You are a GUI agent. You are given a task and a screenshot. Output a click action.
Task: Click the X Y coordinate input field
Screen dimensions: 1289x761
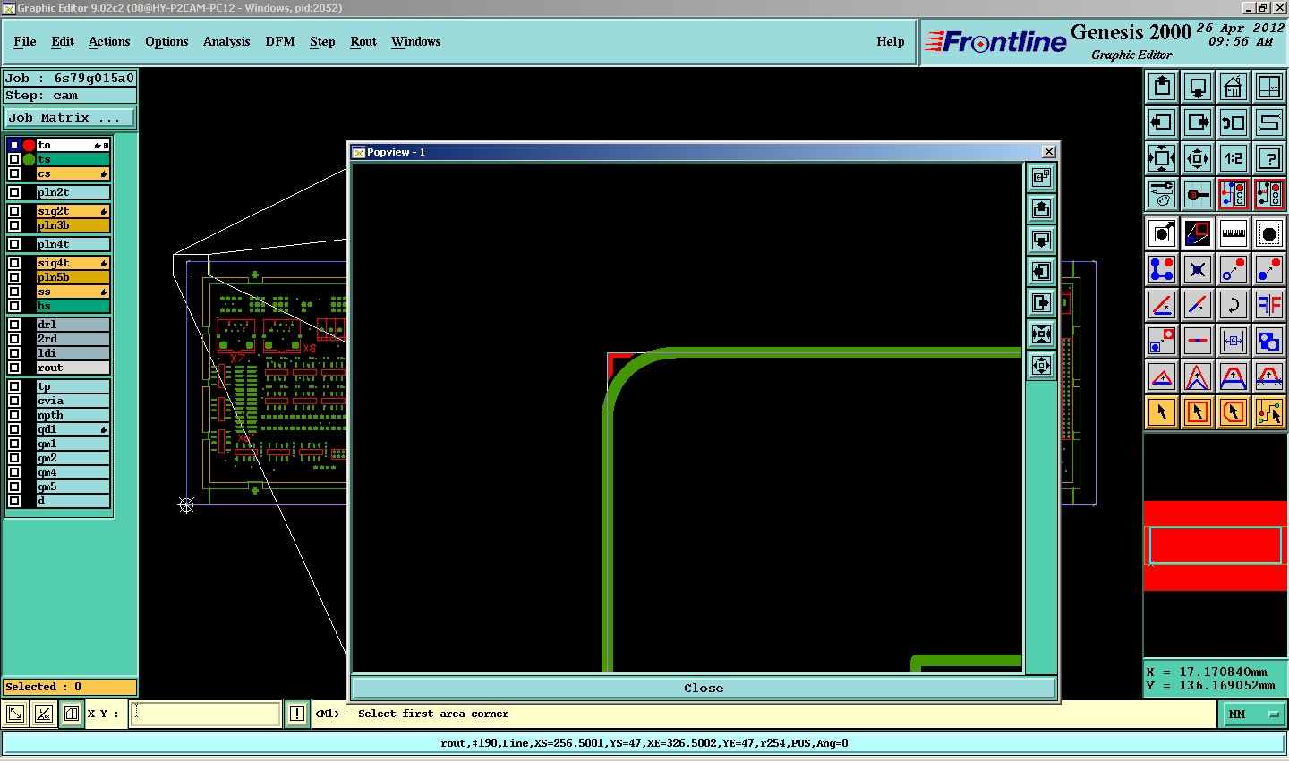(x=206, y=714)
